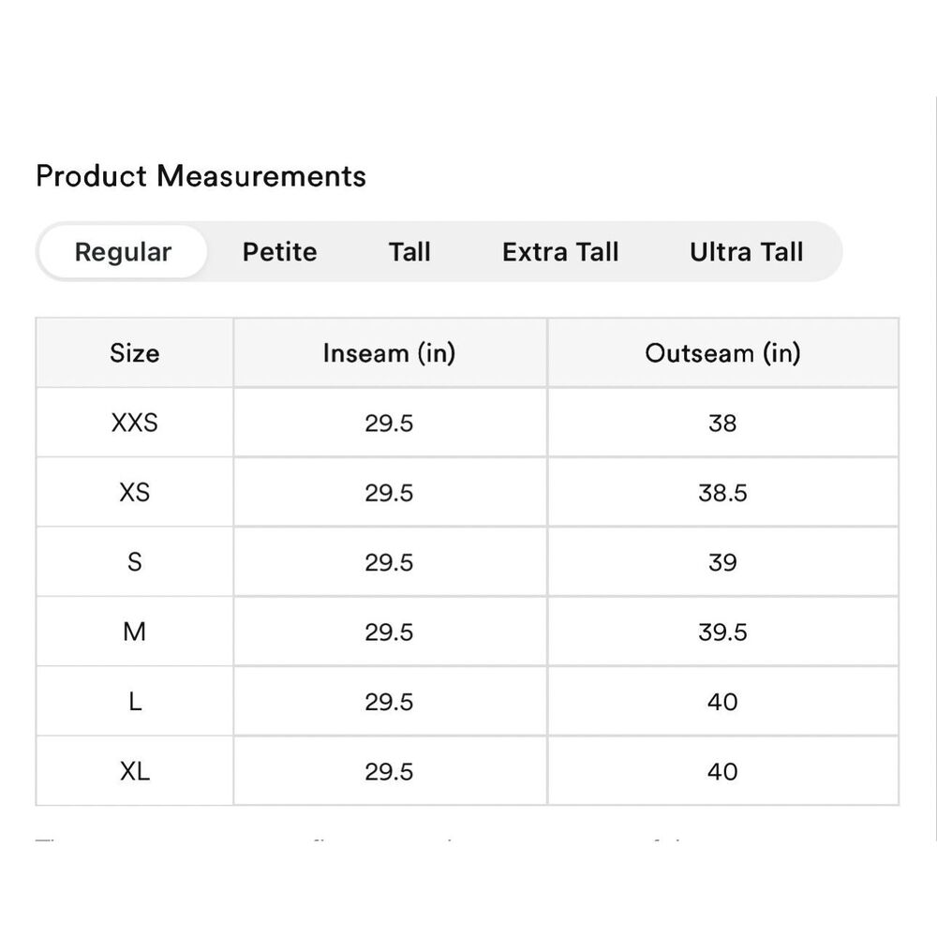
Task: Click the 38.5 outseam value for XS
Action: (722, 493)
